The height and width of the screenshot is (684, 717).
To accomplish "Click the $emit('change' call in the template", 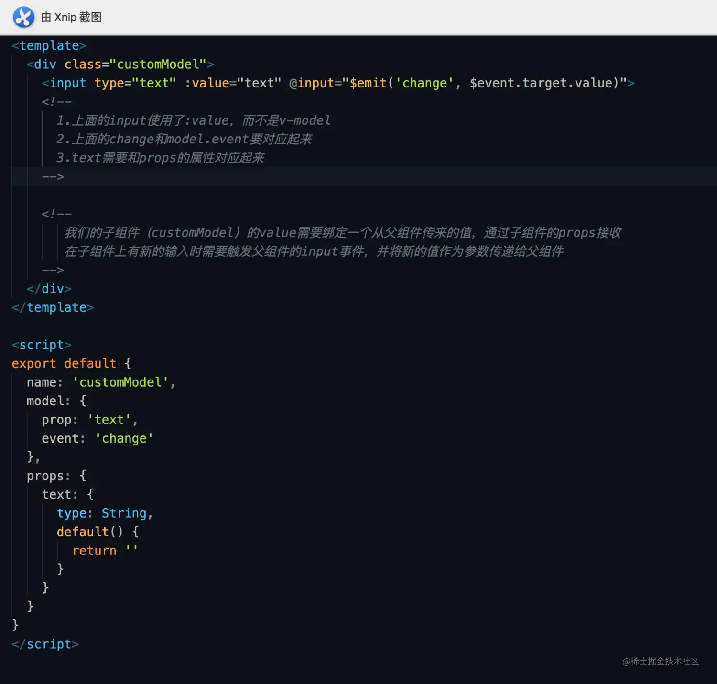I will [x=402, y=83].
